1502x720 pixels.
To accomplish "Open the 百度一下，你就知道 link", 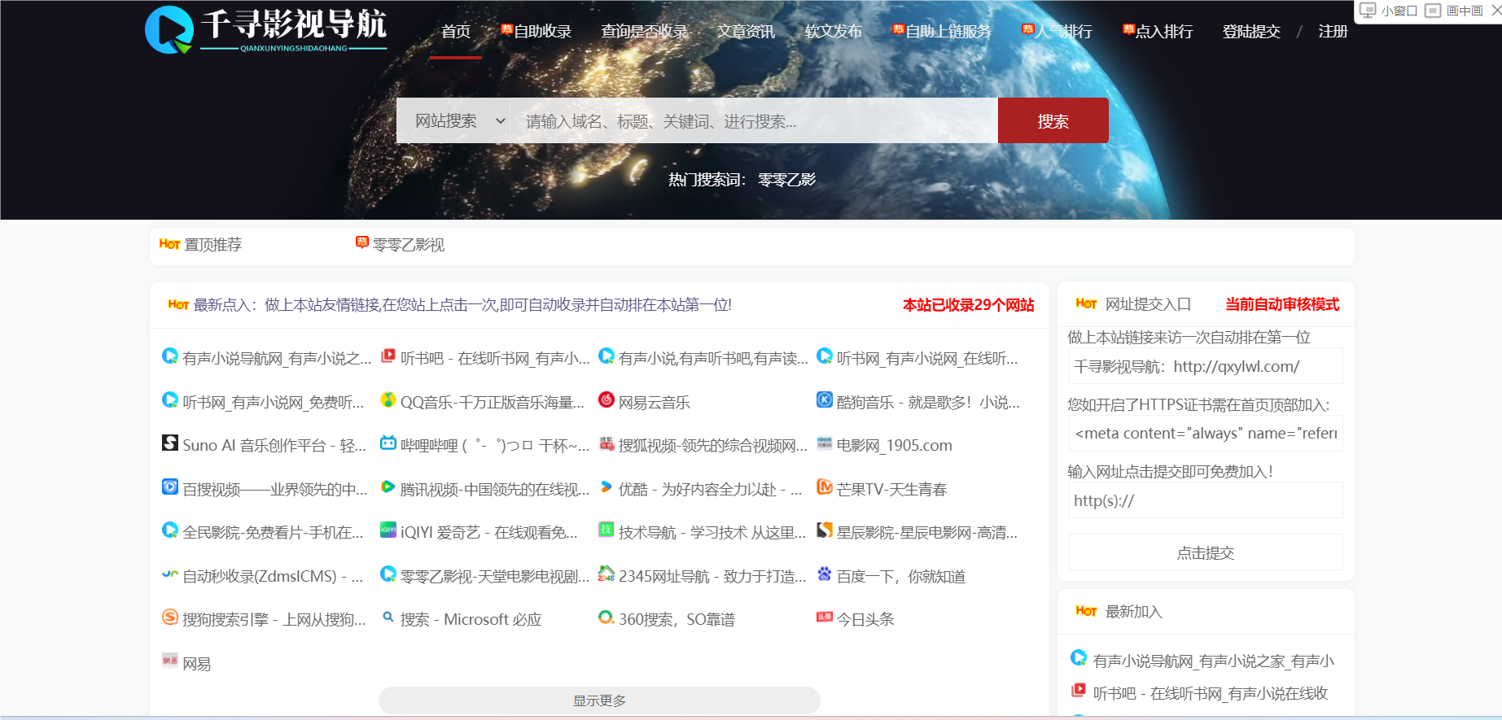I will (x=901, y=576).
